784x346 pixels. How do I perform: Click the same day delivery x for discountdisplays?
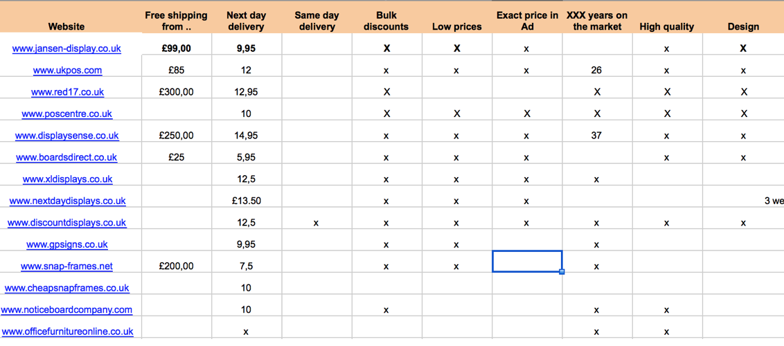pos(316,223)
